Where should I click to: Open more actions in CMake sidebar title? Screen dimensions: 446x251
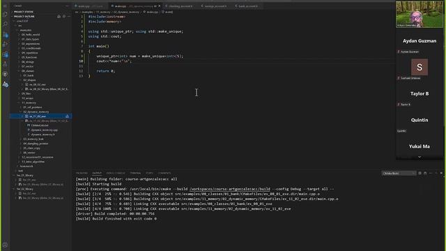67,6
